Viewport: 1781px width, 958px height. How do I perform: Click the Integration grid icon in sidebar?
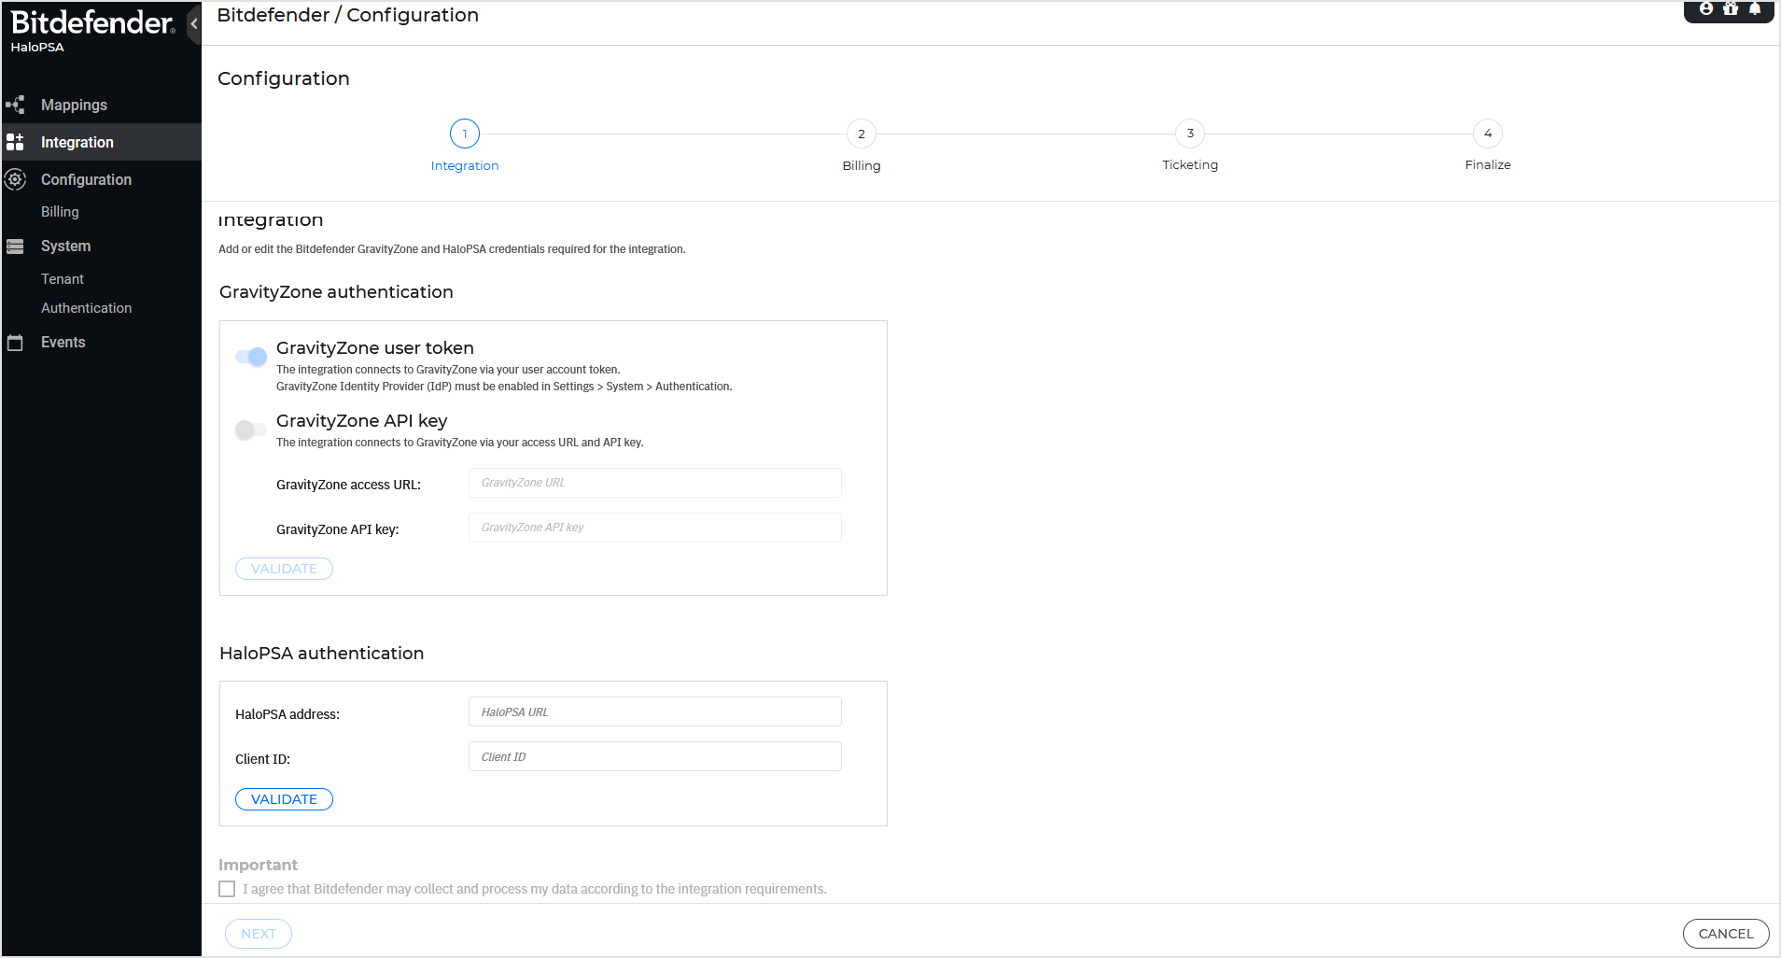coord(16,142)
